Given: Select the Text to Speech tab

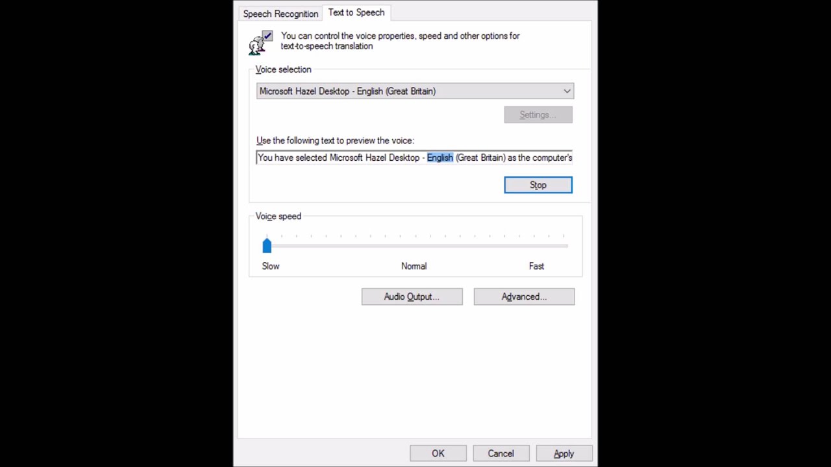Looking at the screenshot, I should (356, 12).
